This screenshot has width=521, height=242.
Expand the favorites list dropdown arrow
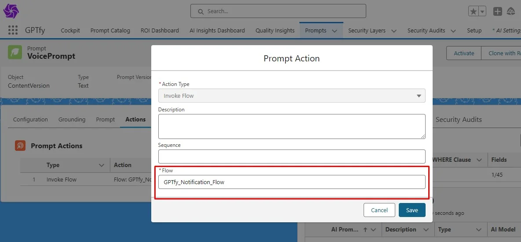[482, 11]
